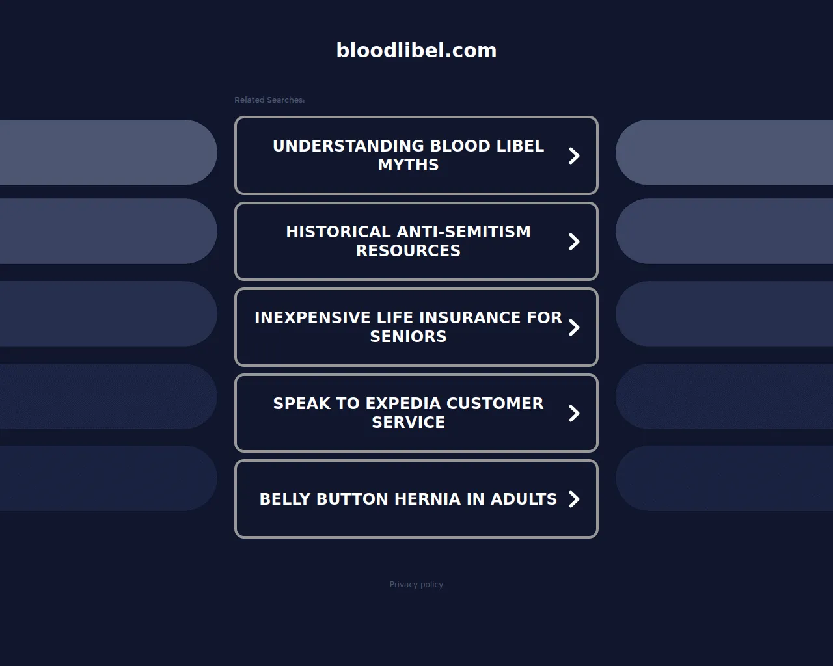Click the Related Searches label
833x666 pixels.
(269, 100)
